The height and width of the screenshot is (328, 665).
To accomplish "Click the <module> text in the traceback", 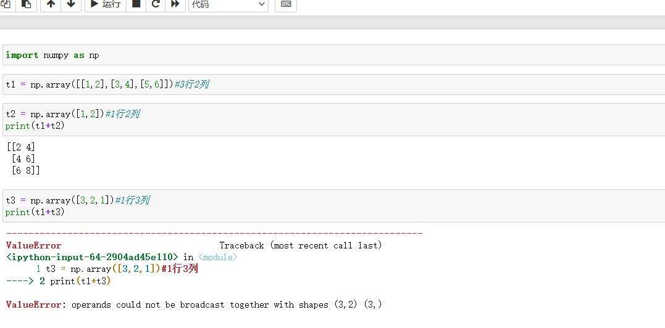I will pyautogui.click(x=217, y=257).
